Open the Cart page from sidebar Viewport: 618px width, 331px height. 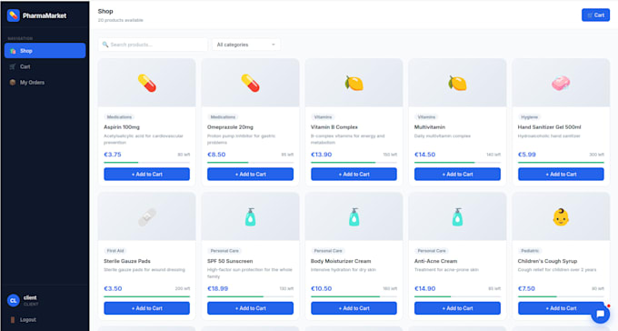(45, 66)
